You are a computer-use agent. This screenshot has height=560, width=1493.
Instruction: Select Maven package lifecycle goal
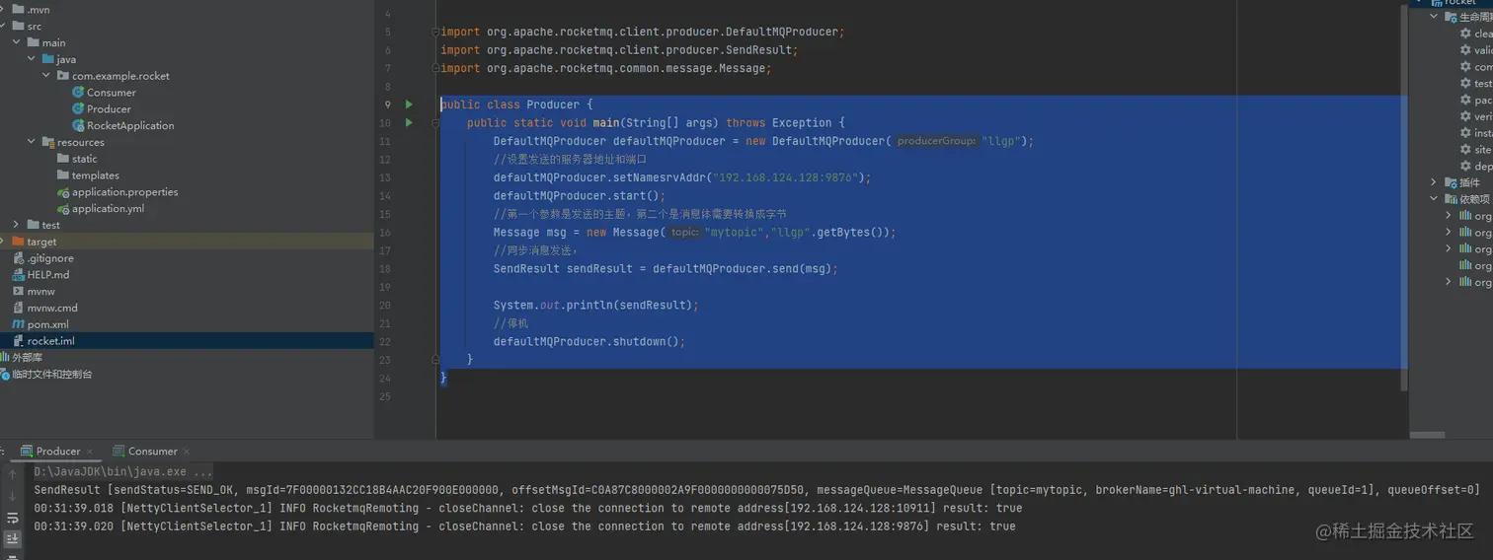pyautogui.click(x=1477, y=100)
